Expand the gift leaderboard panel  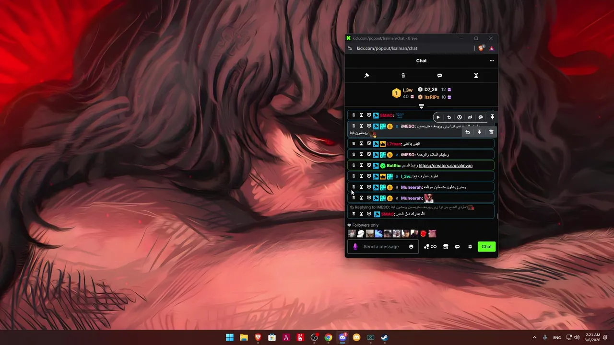(x=421, y=106)
